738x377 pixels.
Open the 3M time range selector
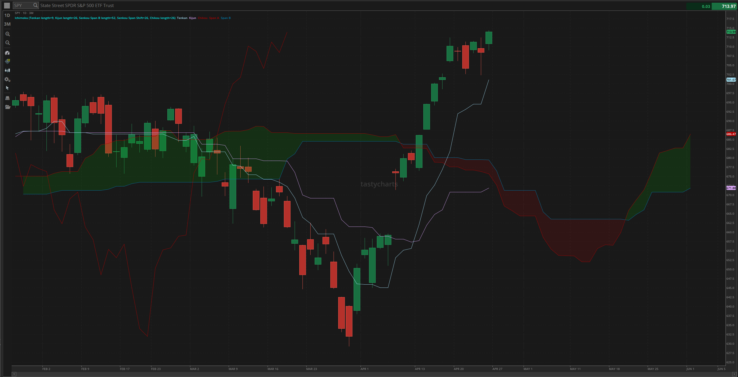7,24
